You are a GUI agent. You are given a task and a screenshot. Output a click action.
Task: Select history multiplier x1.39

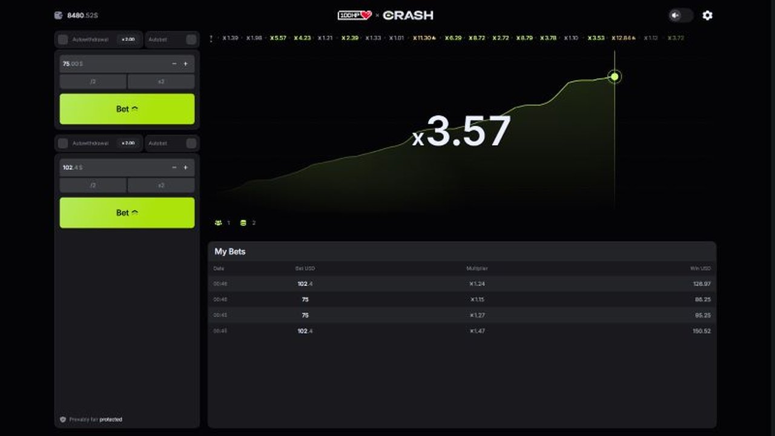(x=230, y=38)
